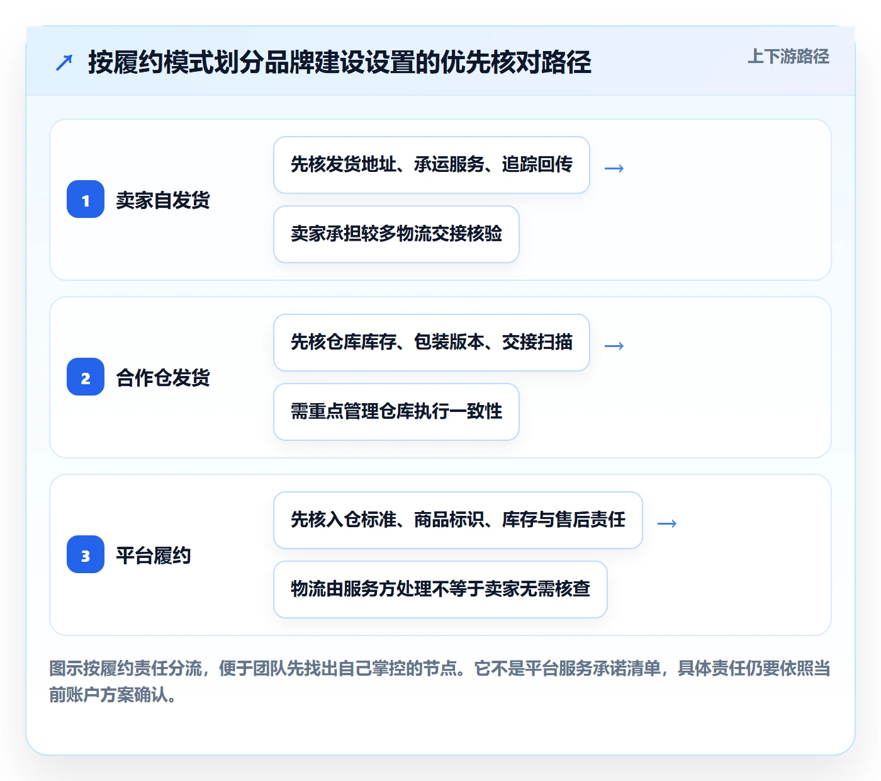Viewport: 881px width, 781px height.
Task: Open the 卖家承担较多物流交接核验 box
Action: click(396, 234)
